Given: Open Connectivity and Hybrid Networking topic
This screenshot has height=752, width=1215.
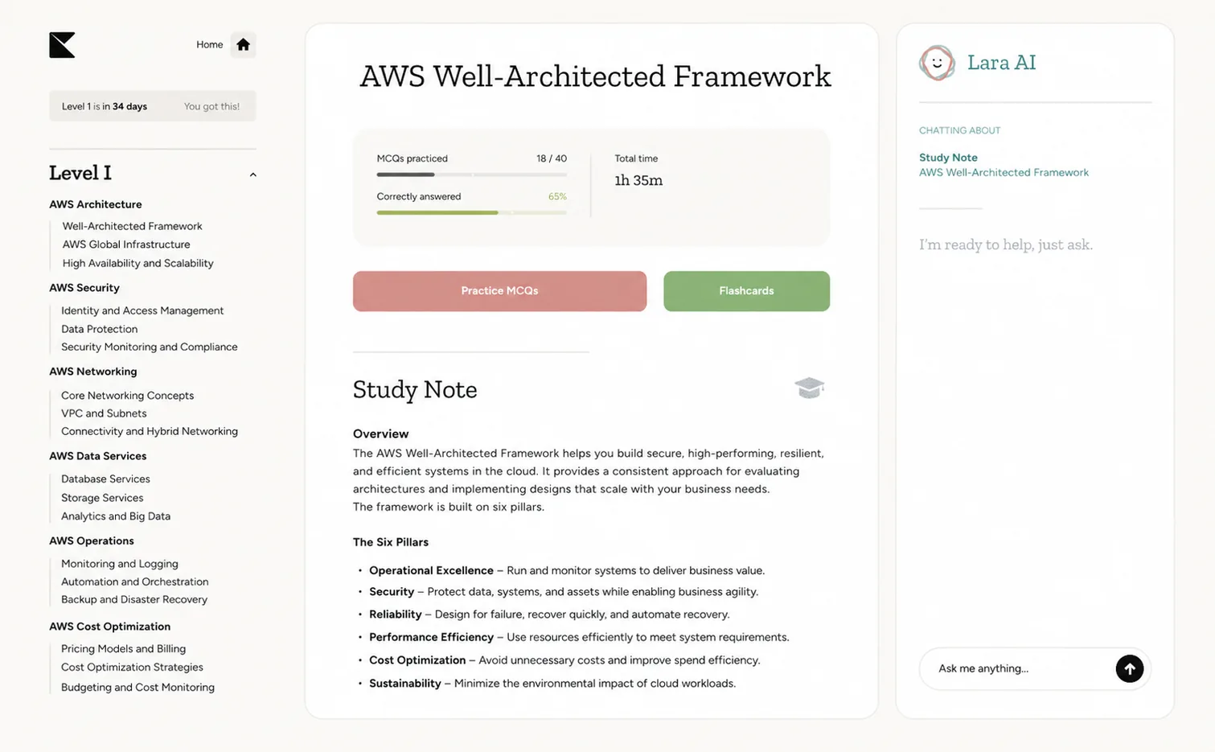Looking at the screenshot, I should pos(150,431).
